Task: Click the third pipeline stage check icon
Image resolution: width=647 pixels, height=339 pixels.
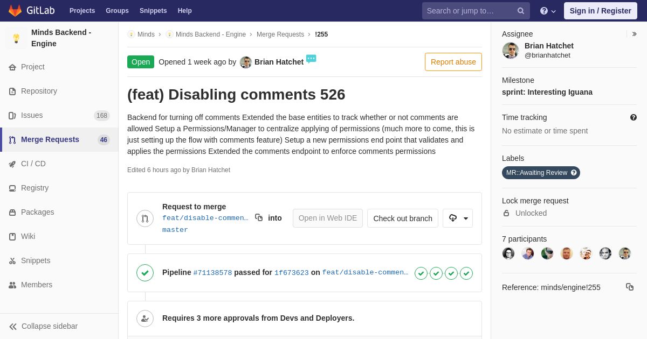Action: [x=451, y=273]
